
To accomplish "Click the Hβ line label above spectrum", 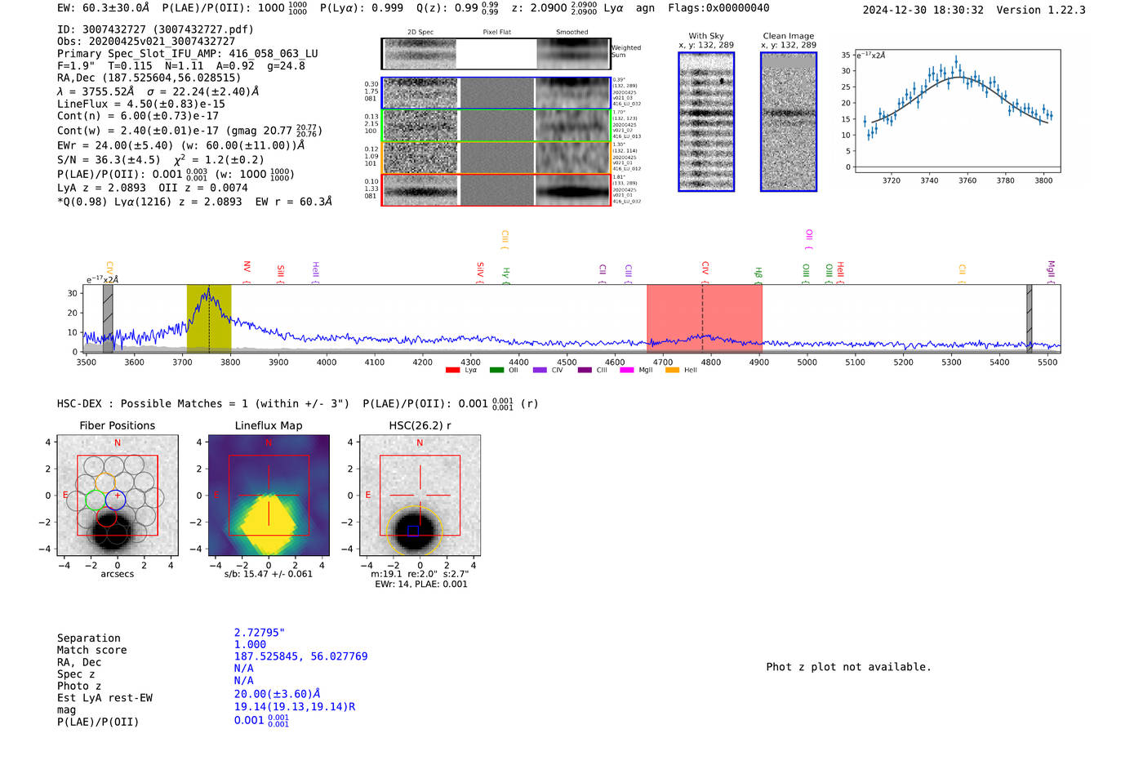I will [758, 273].
